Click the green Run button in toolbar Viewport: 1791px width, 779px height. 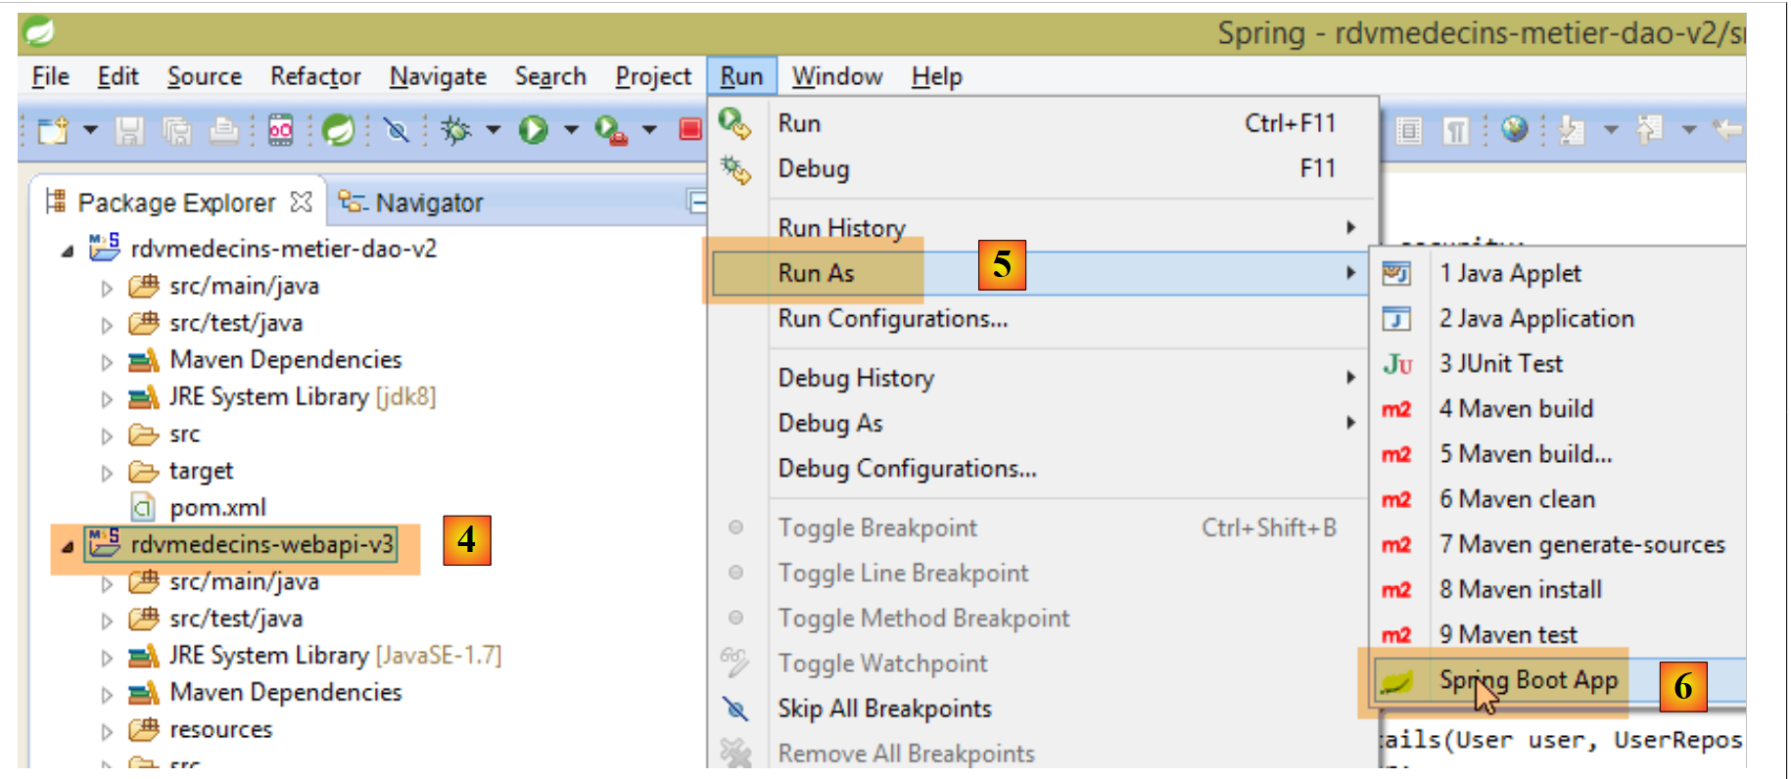click(533, 129)
